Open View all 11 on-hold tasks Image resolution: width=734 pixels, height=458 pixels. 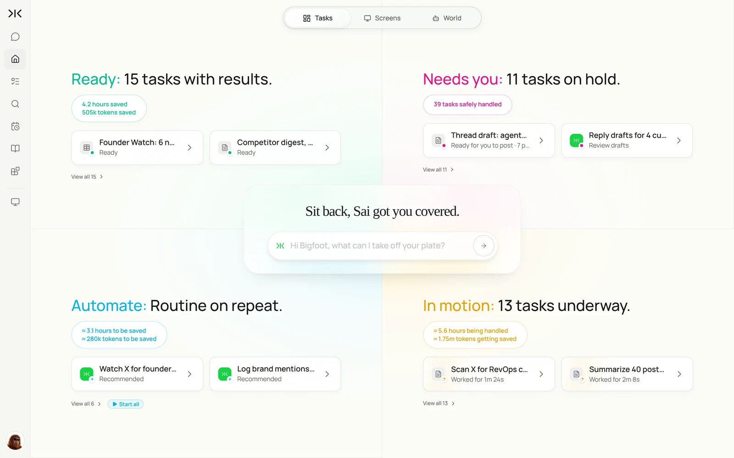(438, 169)
